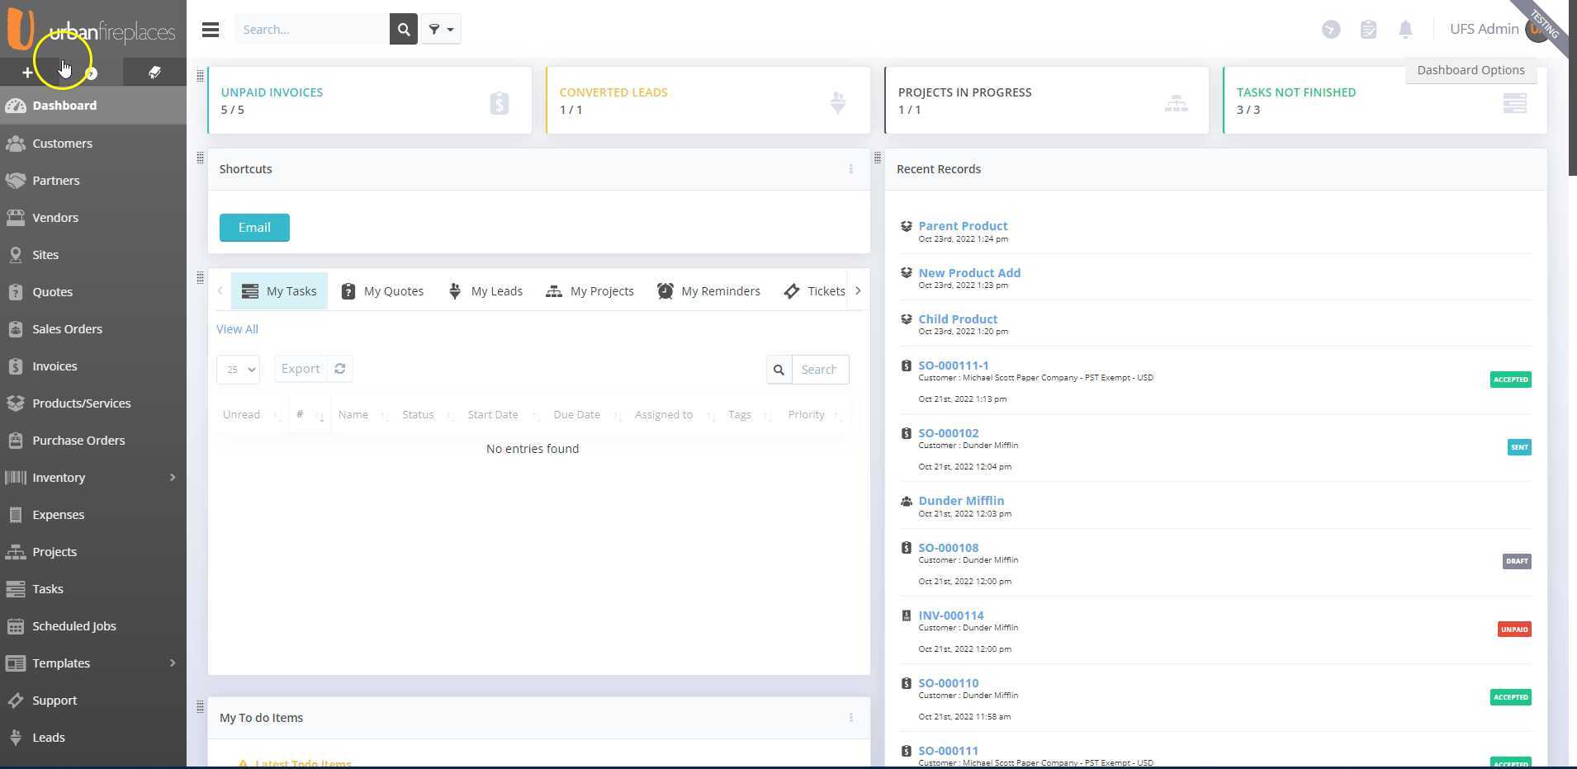This screenshot has width=1577, height=769.
Task: Refresh My Tasks list with refresh icon
Action: point(339,369)
